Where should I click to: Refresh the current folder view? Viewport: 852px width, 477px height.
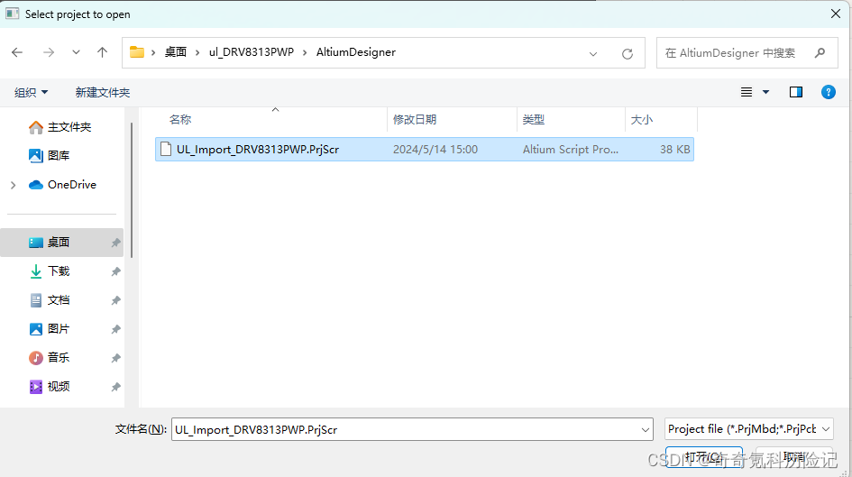pyautogui.click(x=627, y=54)
